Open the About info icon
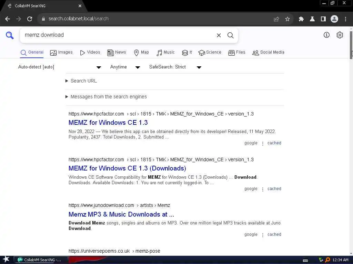Screen dimensions: 353x264 (x=326, y=35)
